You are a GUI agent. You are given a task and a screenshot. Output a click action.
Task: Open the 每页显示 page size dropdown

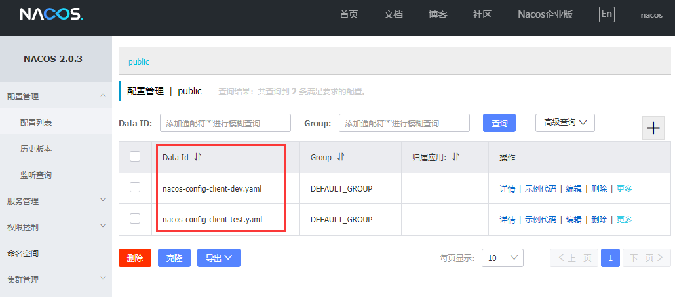point(503,258)
